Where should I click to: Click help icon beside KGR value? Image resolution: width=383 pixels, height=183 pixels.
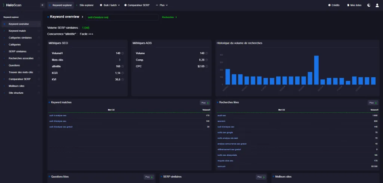[x=123, y=73]
